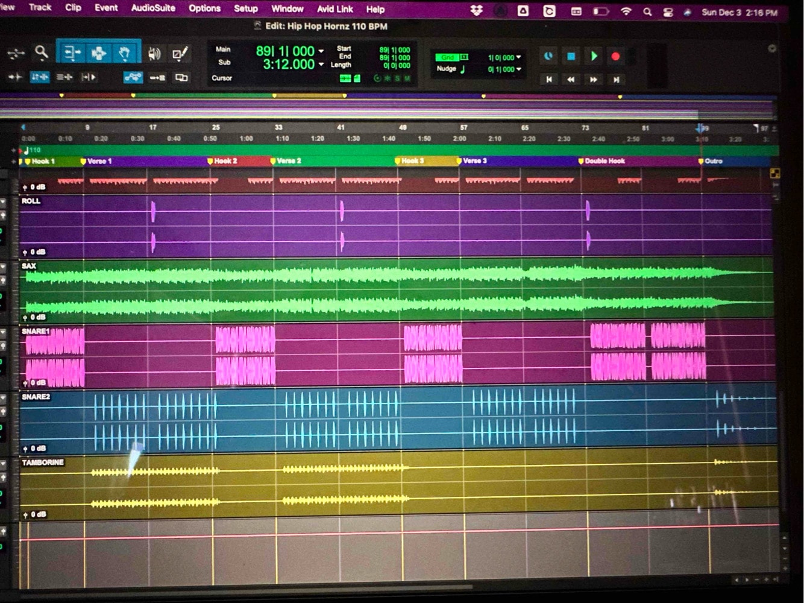
Task: Click the TAMBORINE track name
Action: (x=43, y=463)
